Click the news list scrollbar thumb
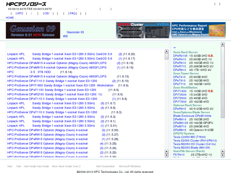 tap(166, 56)
